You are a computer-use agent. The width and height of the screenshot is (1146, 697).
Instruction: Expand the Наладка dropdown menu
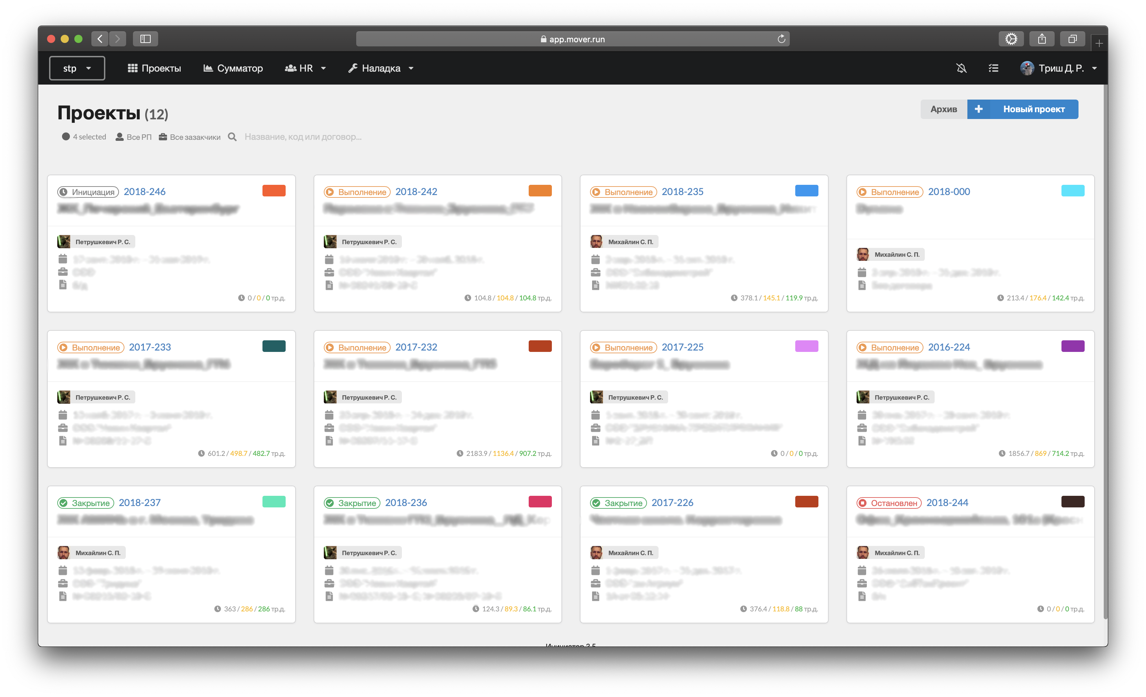pos(381,69)
